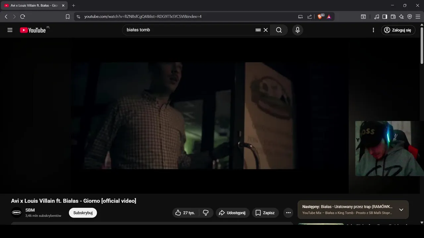Open the Brave tab search icon
Viewport: 424px width, 238px height.
[363, 17]
